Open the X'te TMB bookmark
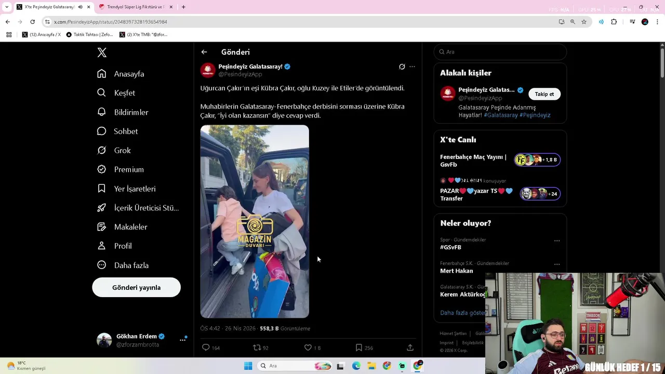The image size is (665, 374). tap(143, 34)
